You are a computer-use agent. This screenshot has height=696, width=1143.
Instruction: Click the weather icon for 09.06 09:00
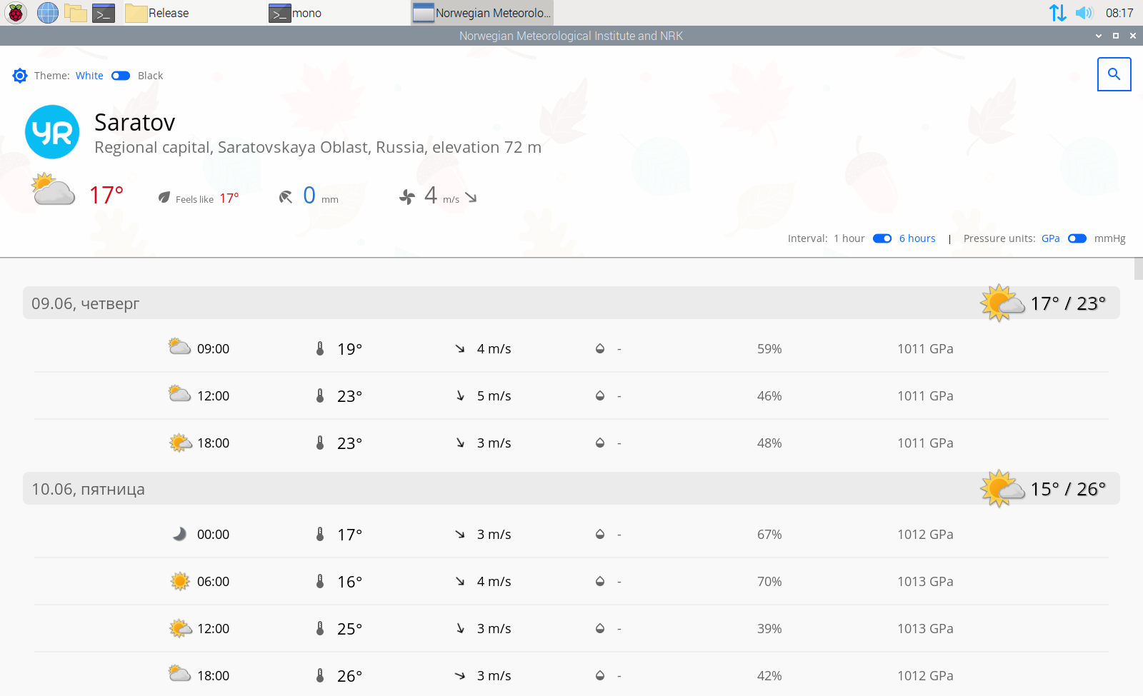point(179,347)
